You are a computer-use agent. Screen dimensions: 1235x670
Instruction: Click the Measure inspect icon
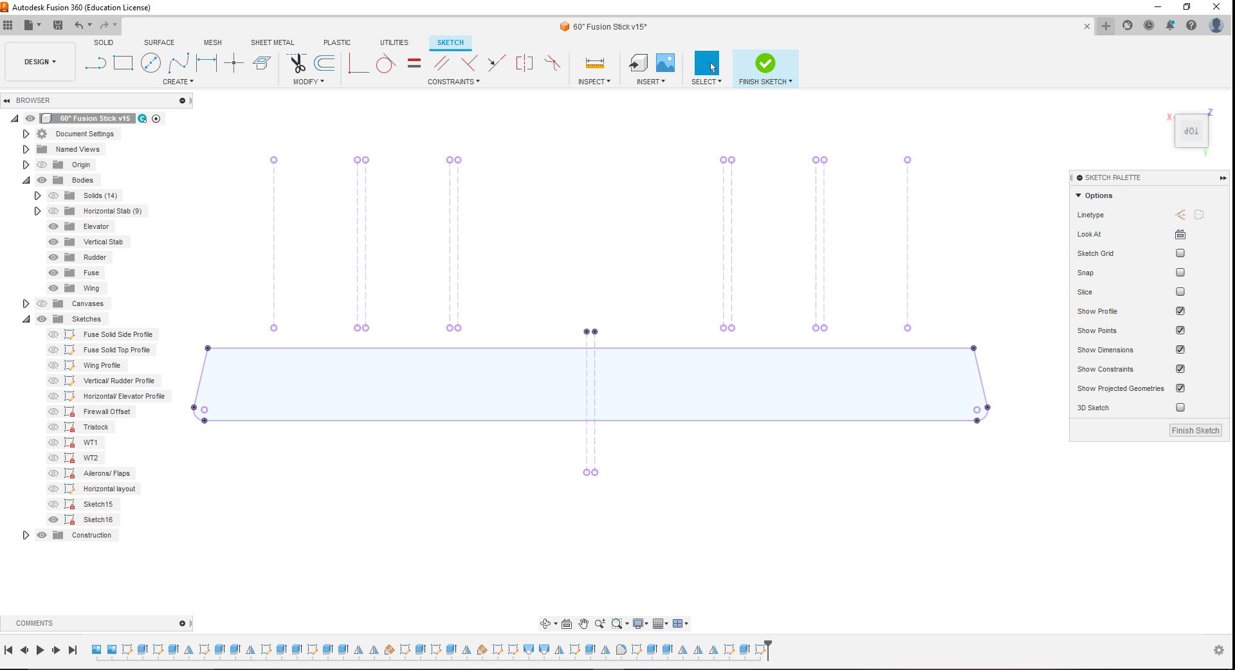(x=594, y=63)
